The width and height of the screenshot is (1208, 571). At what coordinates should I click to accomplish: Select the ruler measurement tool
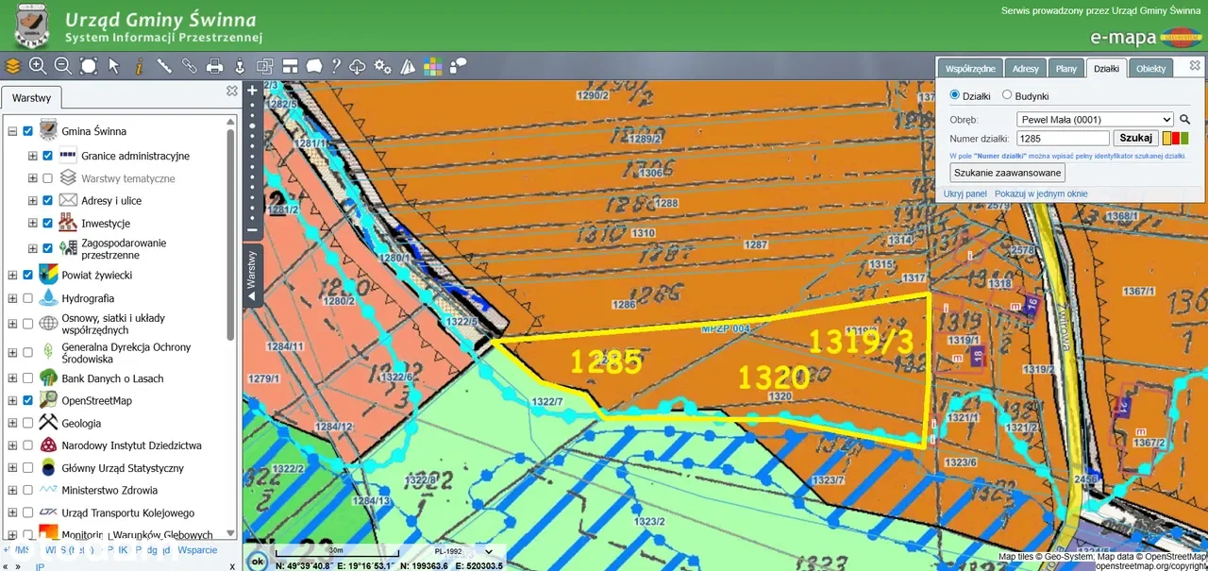(x=164, y=66)
